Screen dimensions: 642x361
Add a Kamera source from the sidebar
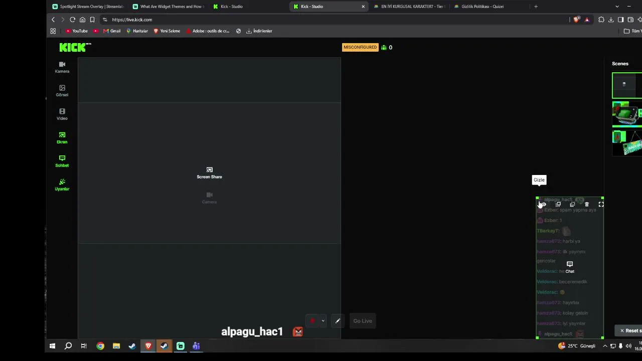coord(62,67)
